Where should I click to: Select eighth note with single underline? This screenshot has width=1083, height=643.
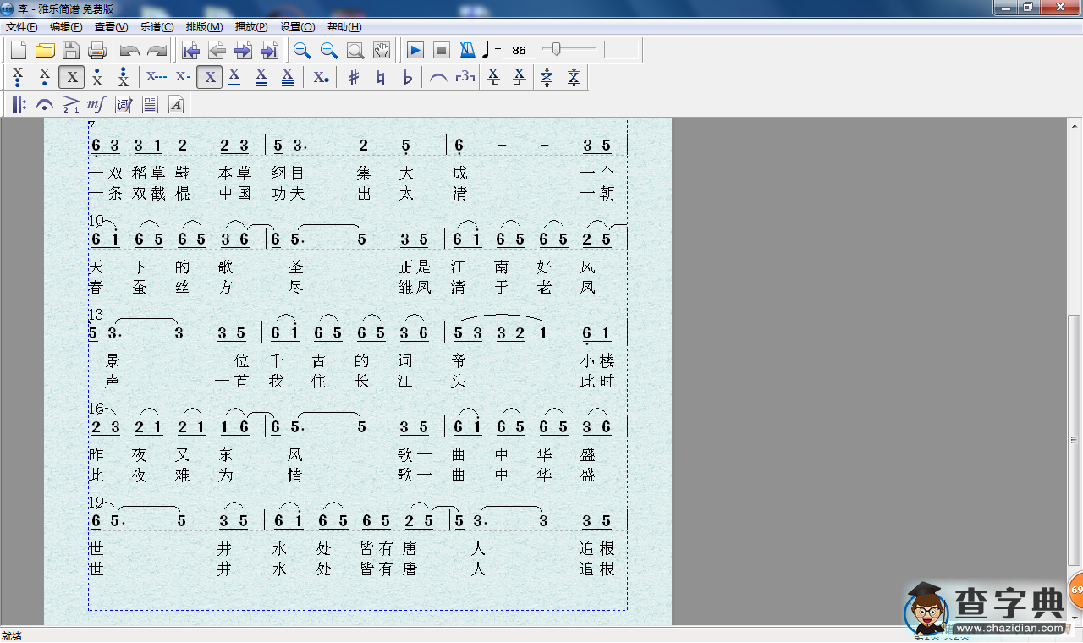pos(235,78)
